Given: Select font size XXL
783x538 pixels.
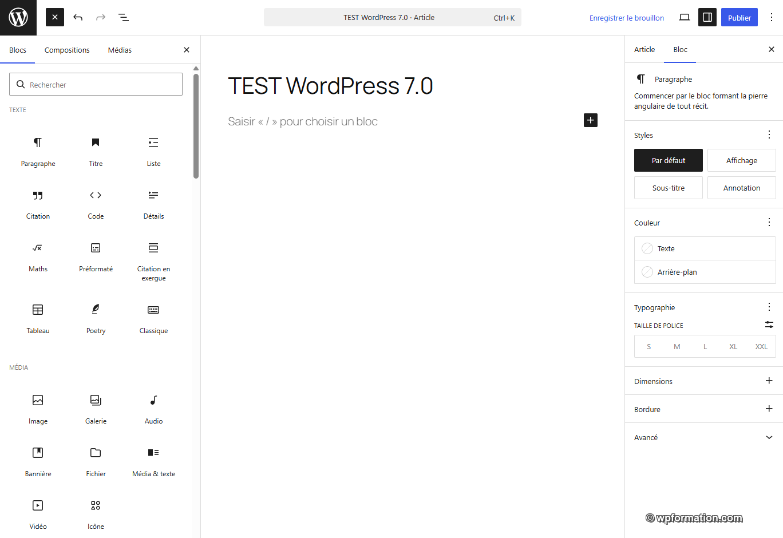Looking at the screenshot, I should [x=761, y=346].
